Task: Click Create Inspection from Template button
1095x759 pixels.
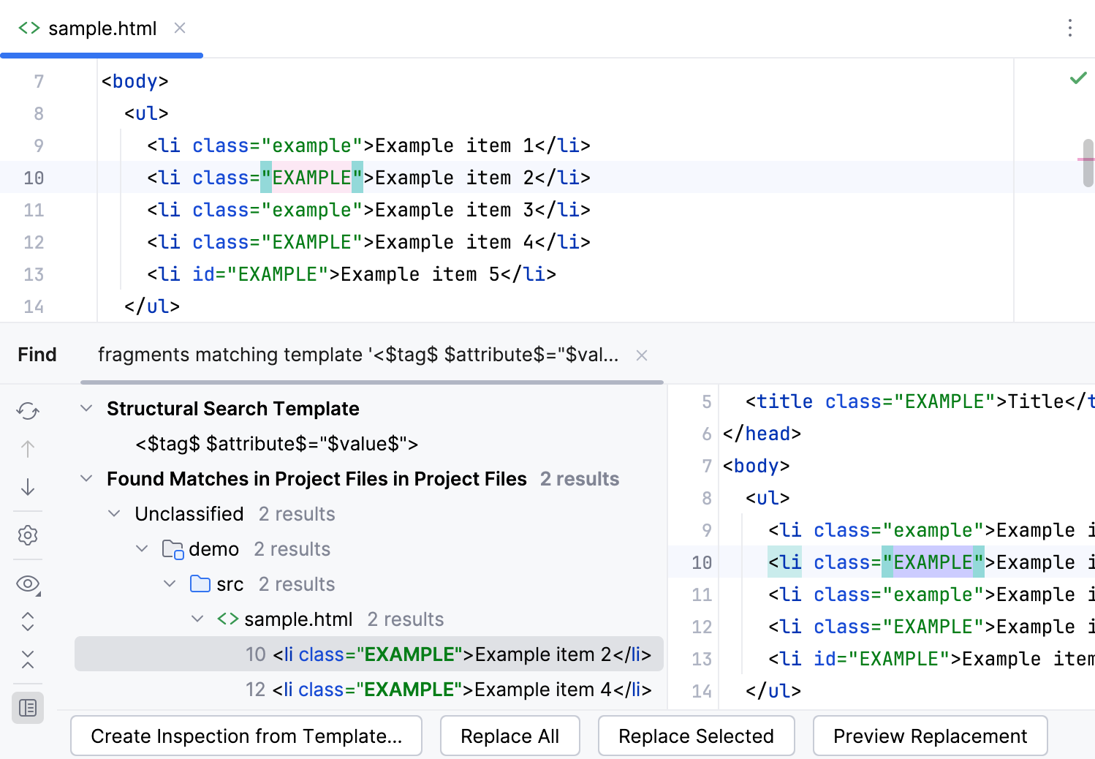Action: pyautogui.click(x=246, y=736)
